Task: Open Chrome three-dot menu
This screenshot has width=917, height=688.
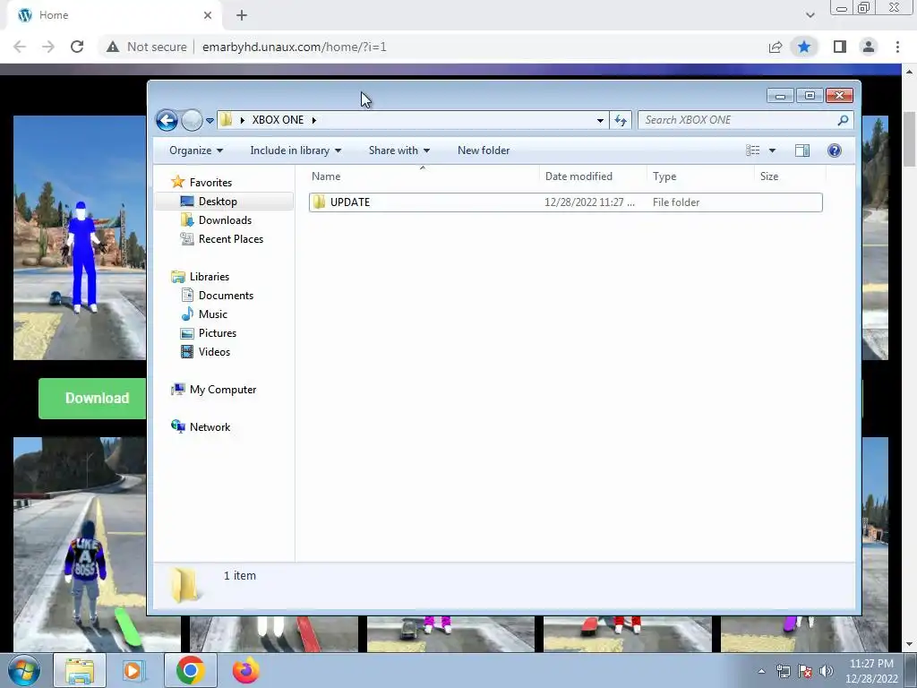Action: tap(897, 47)
